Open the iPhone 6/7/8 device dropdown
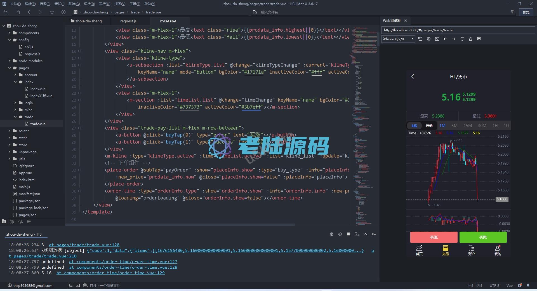The height and width of the screenshot is (291, 537). [398, 39]
